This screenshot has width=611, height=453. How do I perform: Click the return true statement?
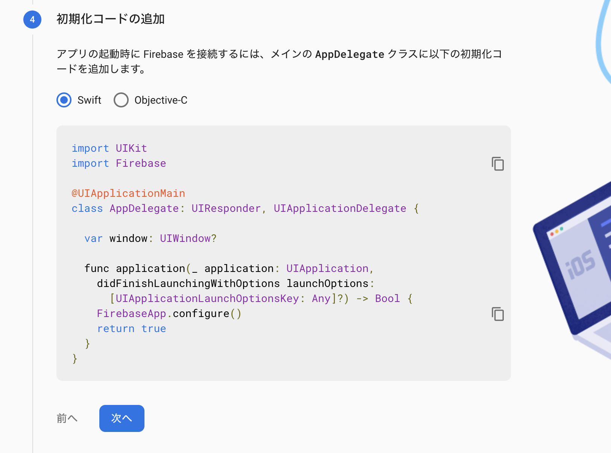[x=131, y=328]
